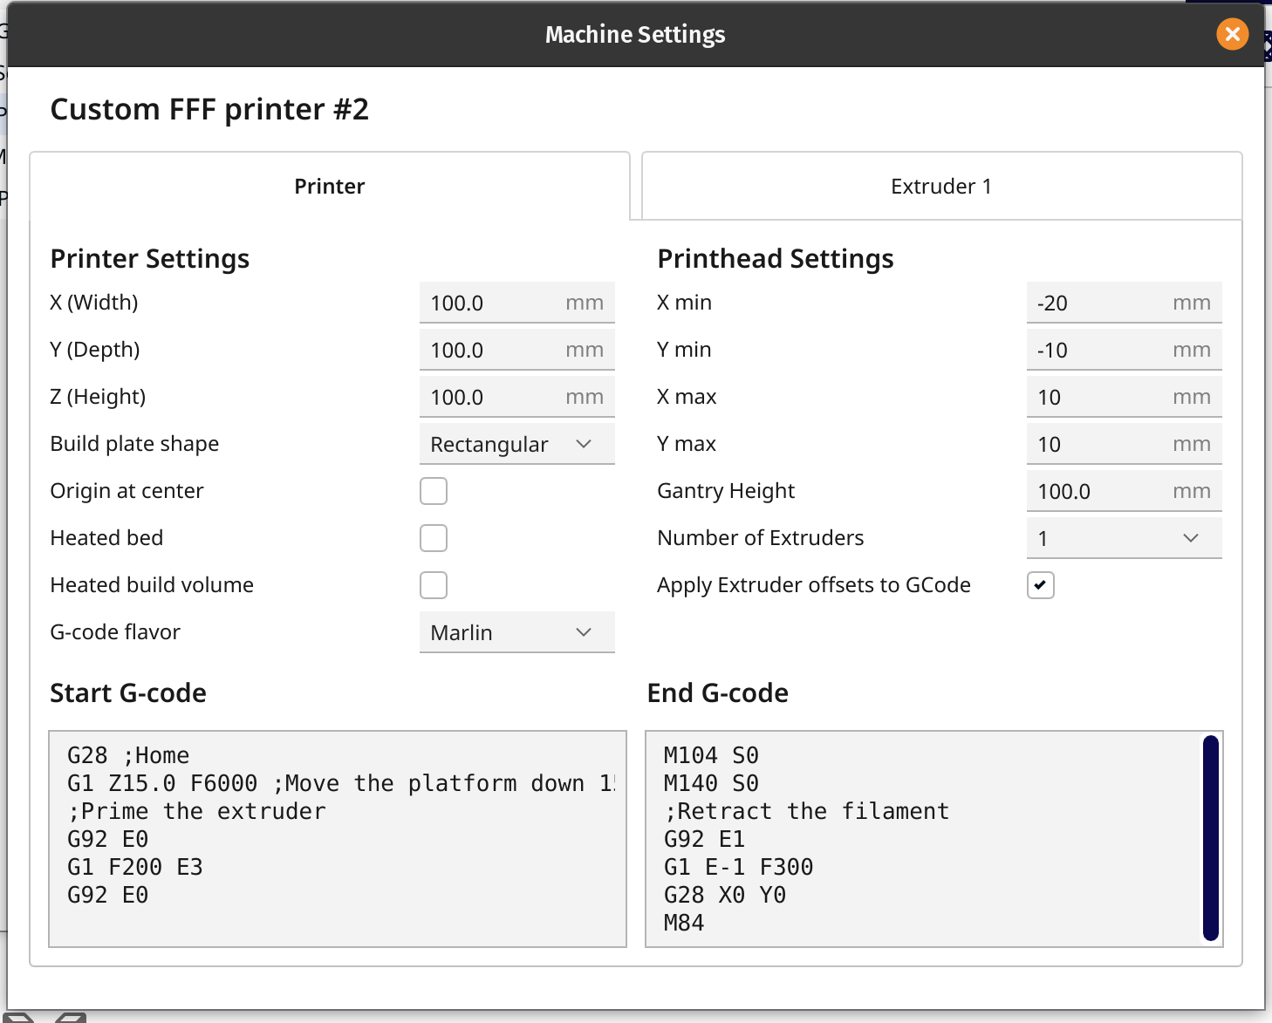
Task: Open the Number of Extruders dropdown
Action: tap(1124, 537)
